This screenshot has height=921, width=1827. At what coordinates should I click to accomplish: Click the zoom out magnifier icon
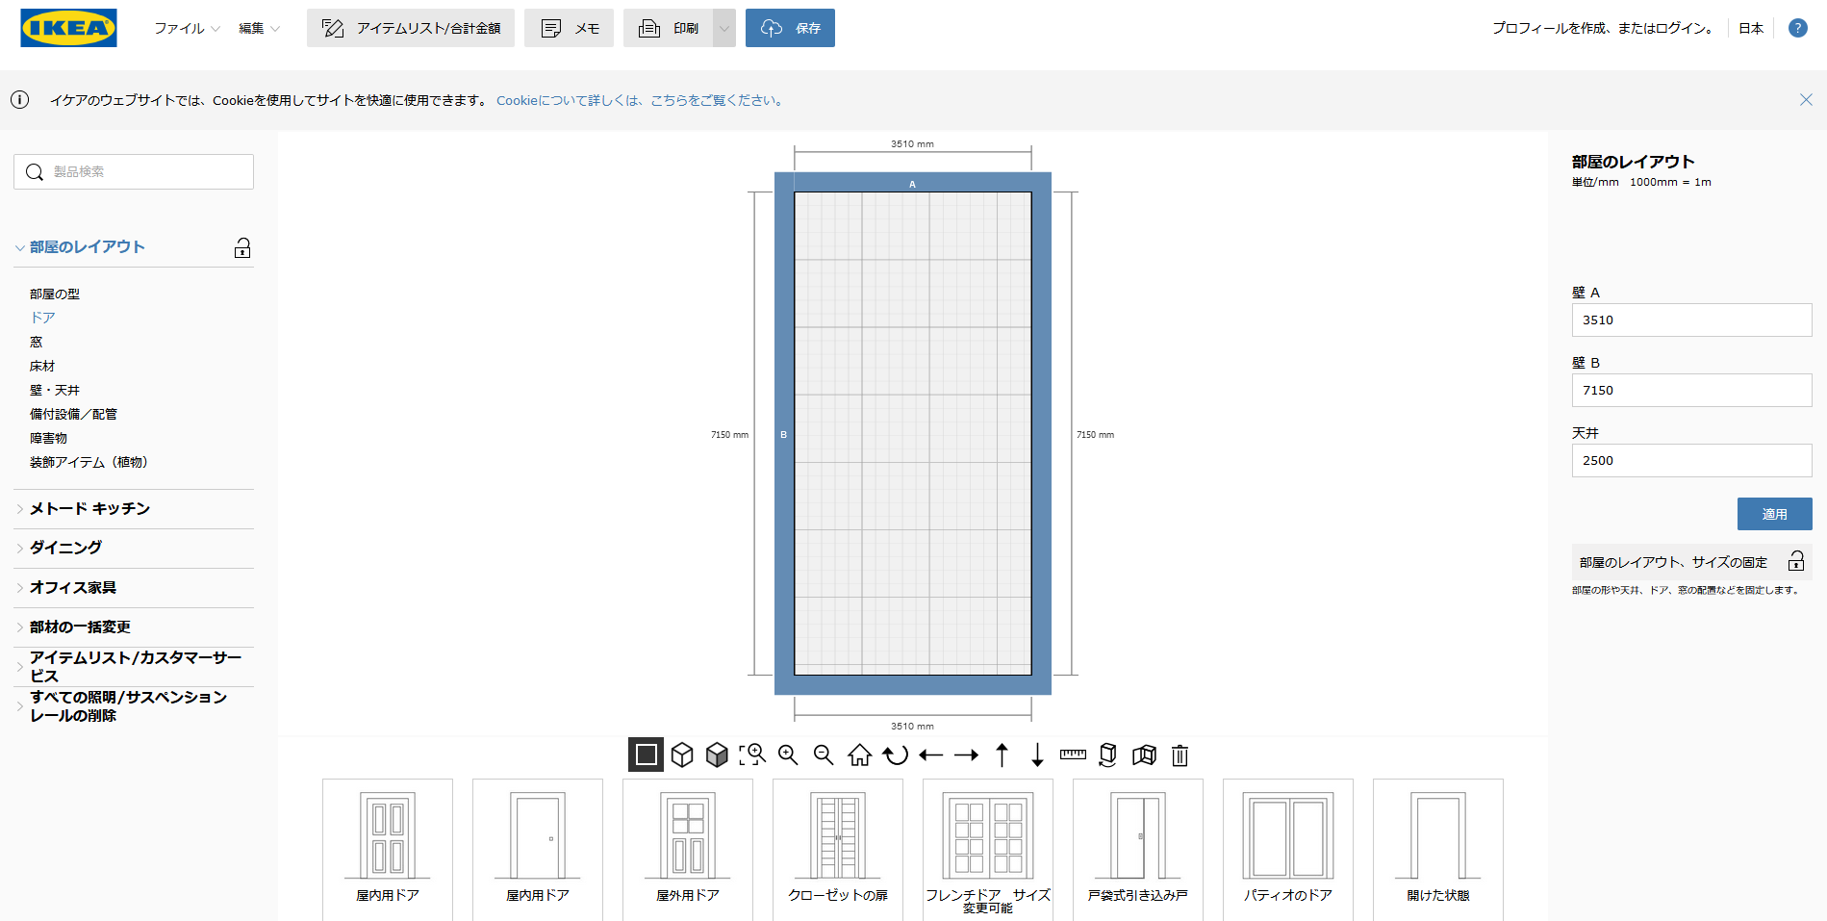(x=824, y=755)
